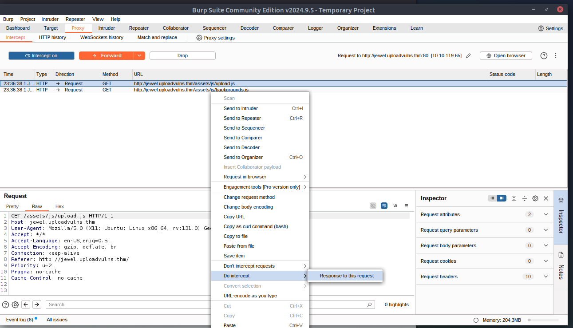Expand all Inspector sections icon
Screen dimensions: 573x328
coord(514,198)
